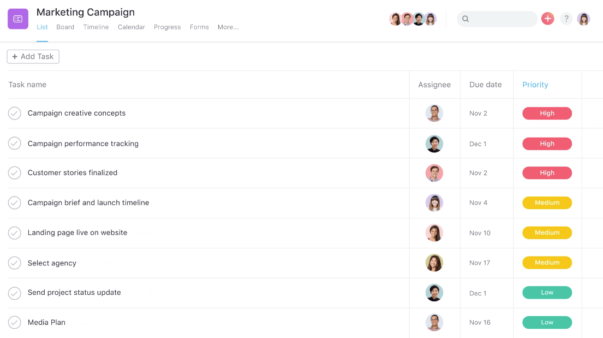Mark Customer stories finalized as complete

click(15, 173)
